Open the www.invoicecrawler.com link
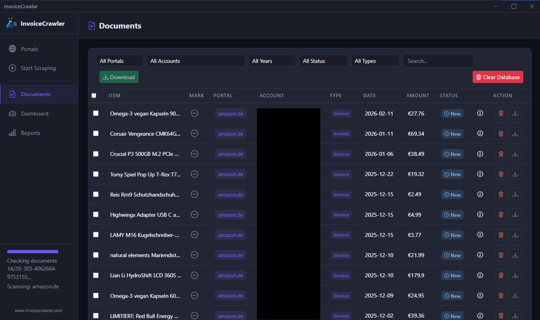Image resolution: width=540 pixels, height=320 pixels. (x=38, y=311)
